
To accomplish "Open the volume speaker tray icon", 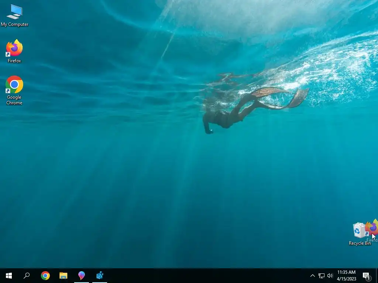I will click(330, 276).
